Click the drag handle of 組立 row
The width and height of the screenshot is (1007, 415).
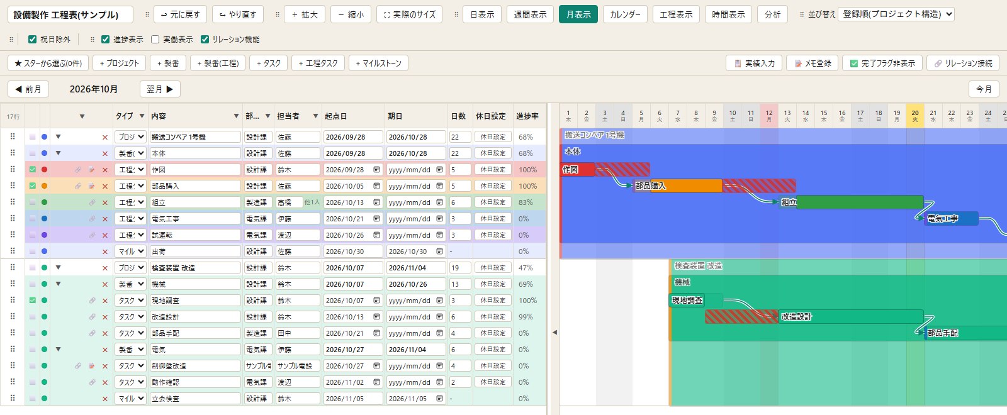click(x=13, y=202)
